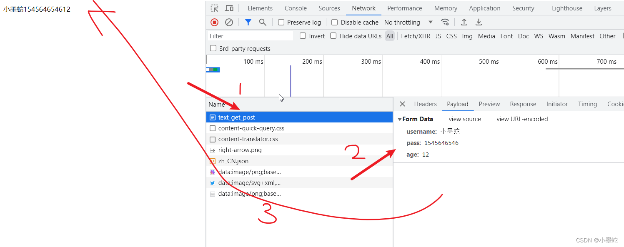
Task: Open the Sources tab
Action: coord(329,8)
